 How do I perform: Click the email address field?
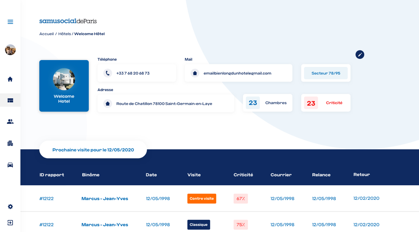pyautogui.click(x=238, y=73)
